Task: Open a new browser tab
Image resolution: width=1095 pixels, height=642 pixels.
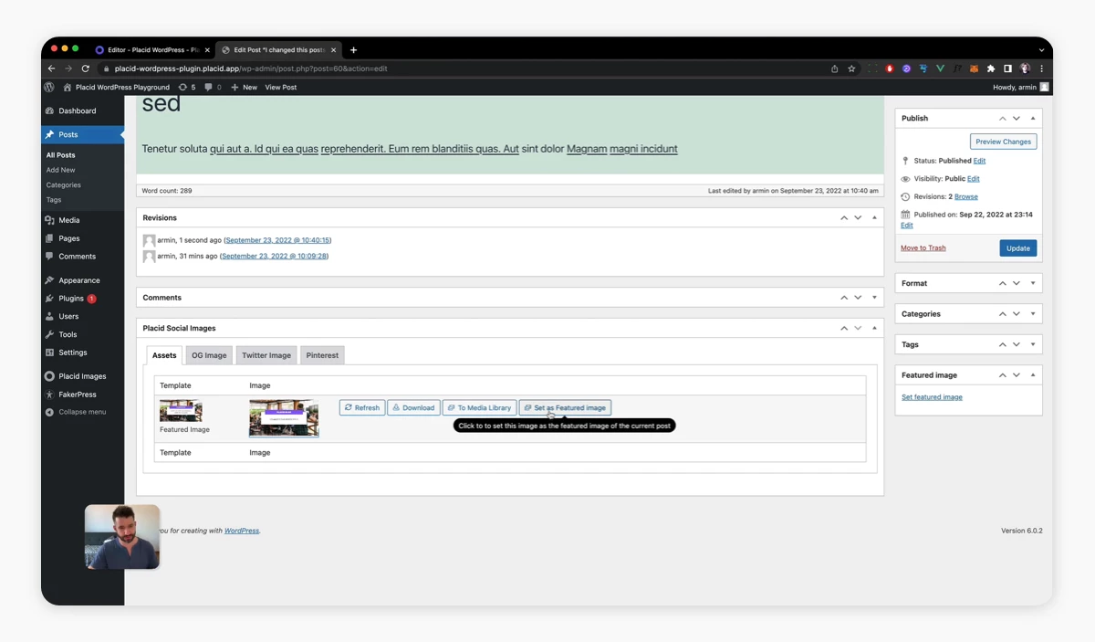Action: click(x=354, y=50)
